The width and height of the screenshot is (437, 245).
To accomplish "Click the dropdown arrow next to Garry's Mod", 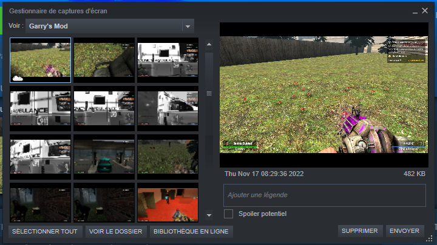I will [188, 27].
